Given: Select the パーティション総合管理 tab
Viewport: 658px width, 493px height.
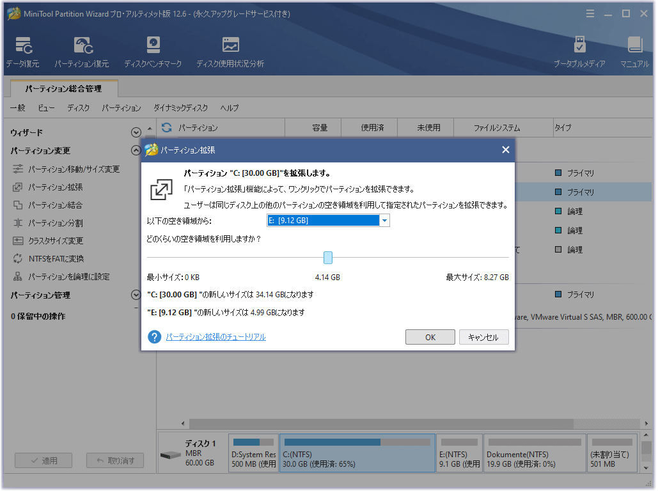Looking at the screenshot, I should (63, 89).
